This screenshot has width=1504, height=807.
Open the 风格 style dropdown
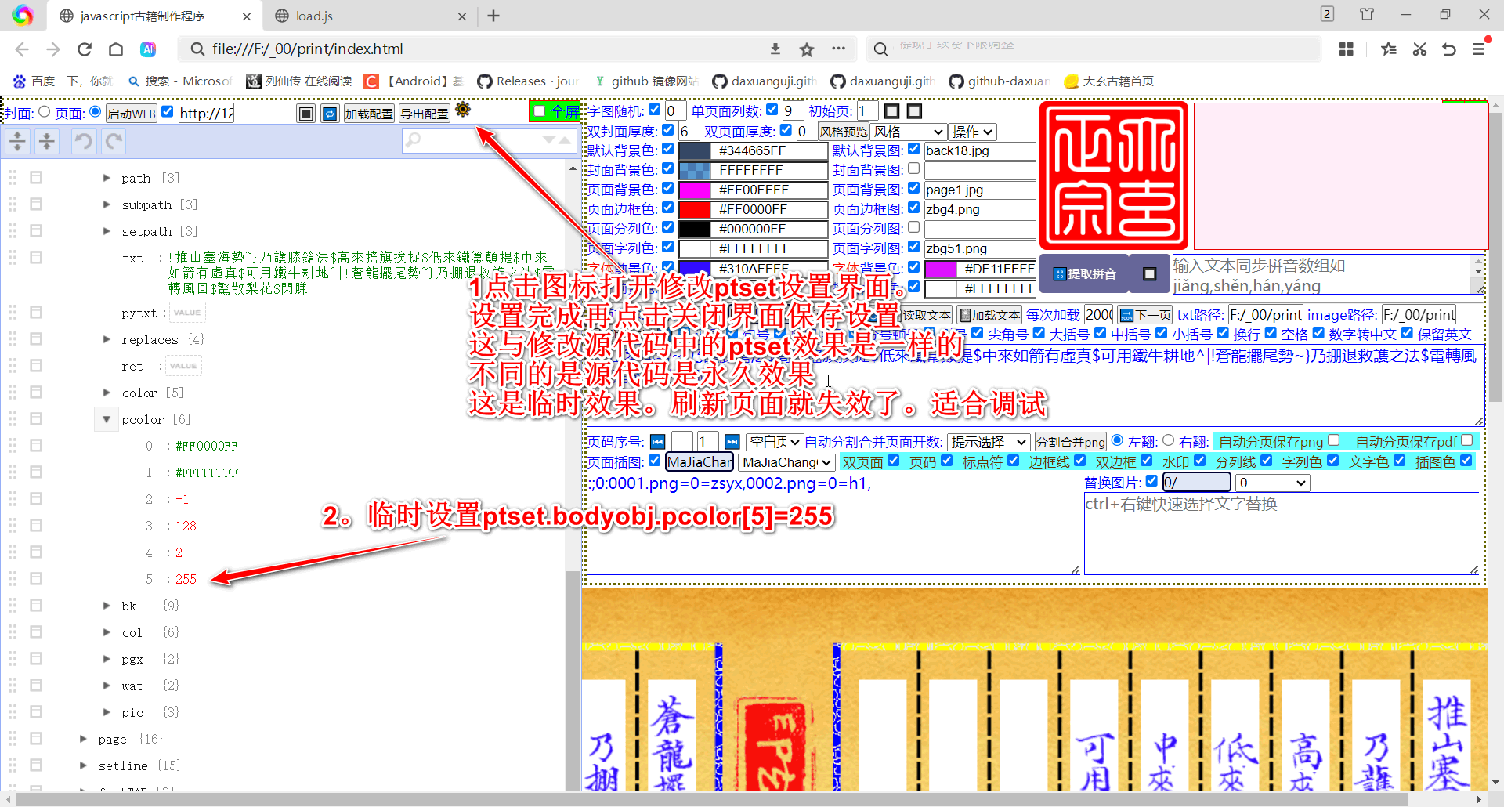(907, 131)
